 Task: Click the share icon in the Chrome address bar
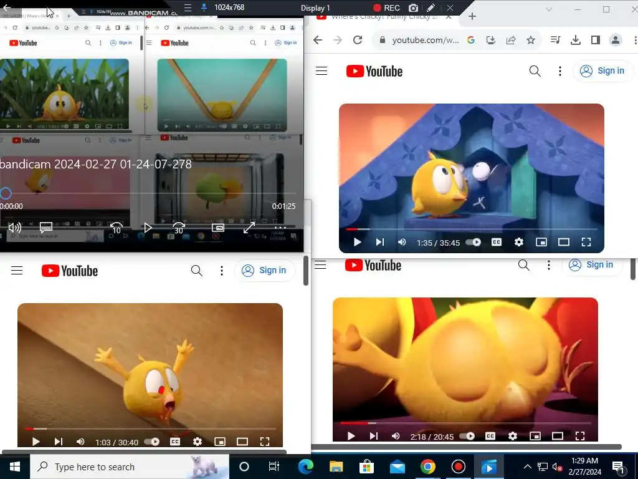[x=511, y=40]
